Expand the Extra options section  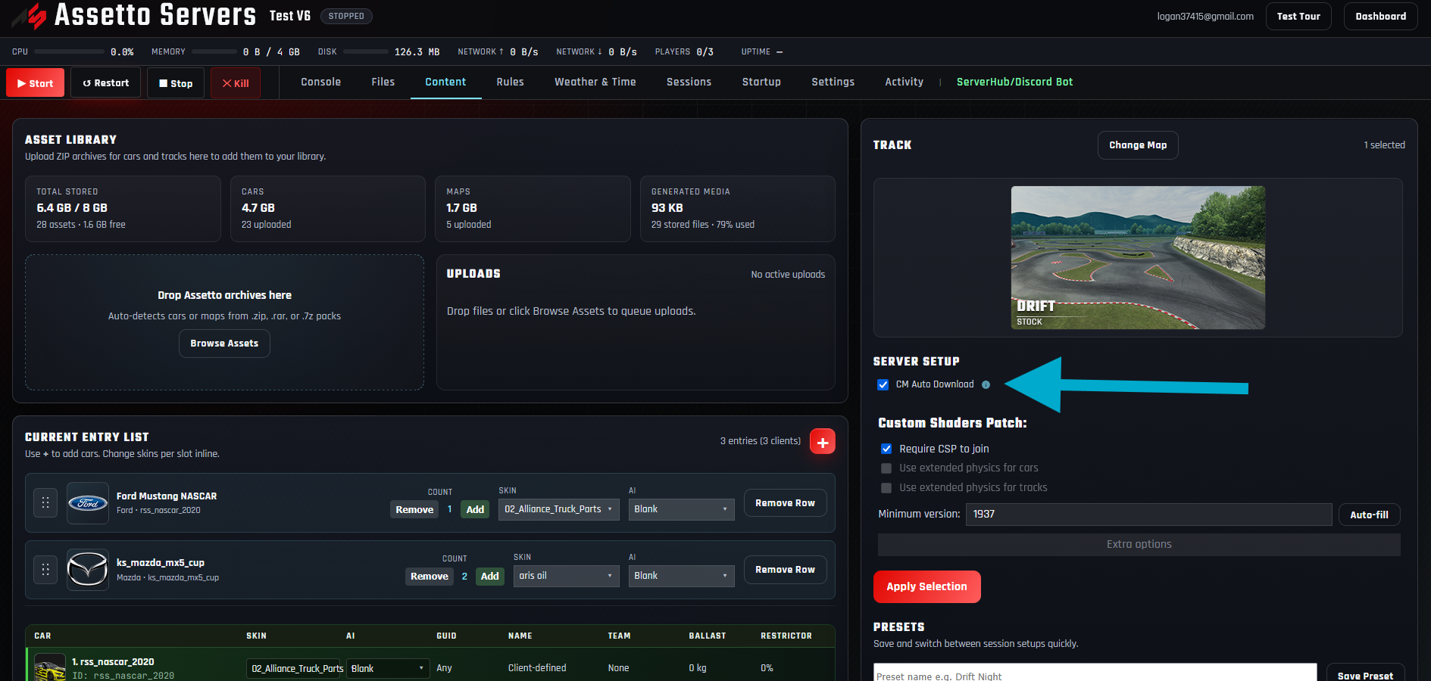(x=1139, y=545)
